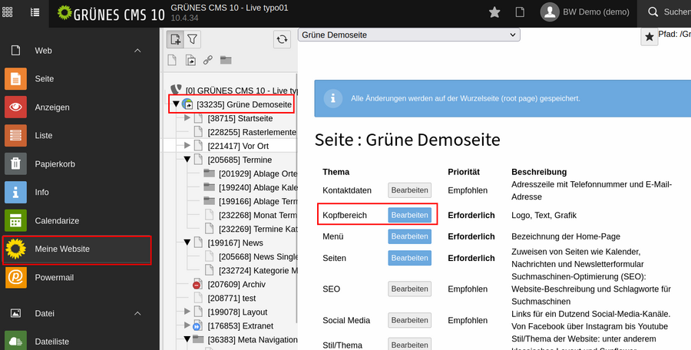This screenshot has height=350, width=691.
Task: Edit the Kopfbereich topic
Action: coord(409,215)
